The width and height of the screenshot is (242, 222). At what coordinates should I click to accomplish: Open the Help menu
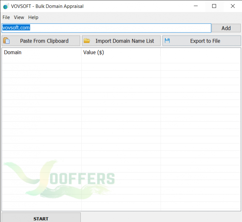tap(33, 17)
